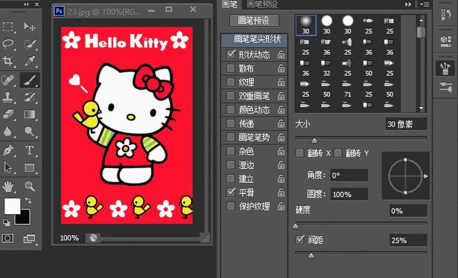Image resolution: width=458 pixels, height=278 pixels.
Task: Click the brush list scroll down arrow
Action: click(x=421, y=108)
